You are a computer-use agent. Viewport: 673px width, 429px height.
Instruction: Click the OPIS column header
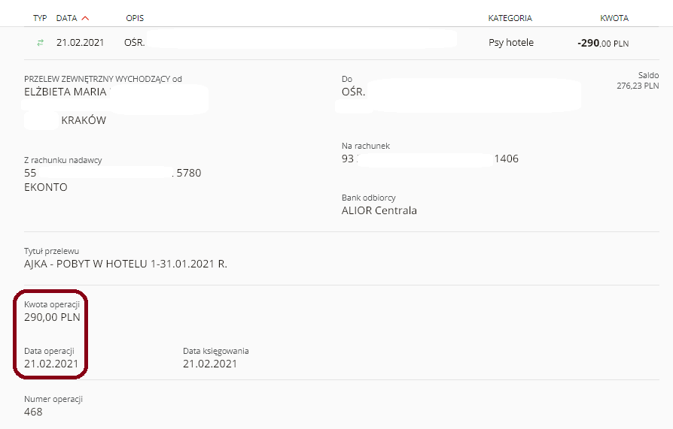[x=135, y=18]
